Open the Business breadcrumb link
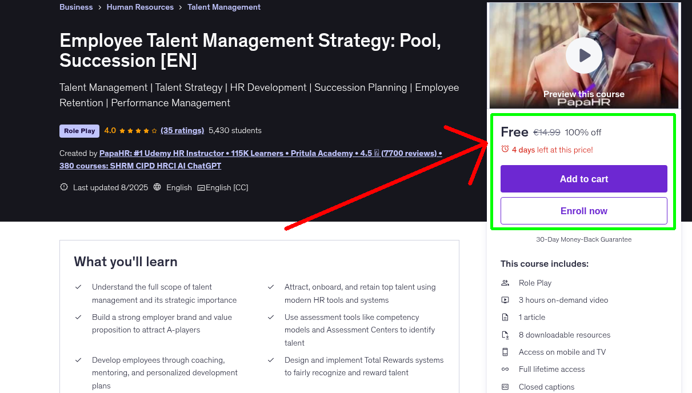The image size is (692, 393). [76, 7]
